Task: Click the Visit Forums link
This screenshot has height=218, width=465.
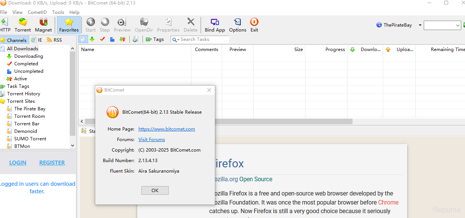Action: click(151, 140)
